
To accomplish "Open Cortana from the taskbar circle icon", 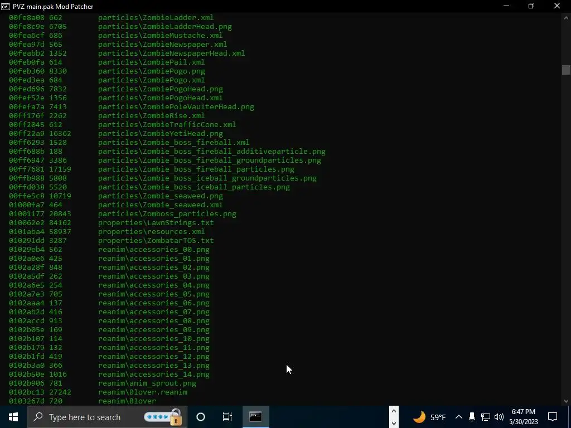I will (x=201, y=417).
